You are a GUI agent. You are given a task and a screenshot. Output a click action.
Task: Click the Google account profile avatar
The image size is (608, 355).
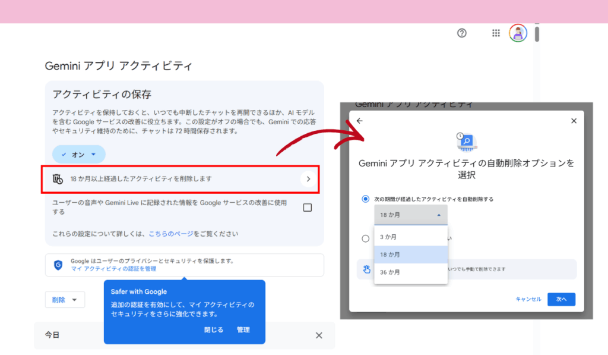[x=518, y=33]
